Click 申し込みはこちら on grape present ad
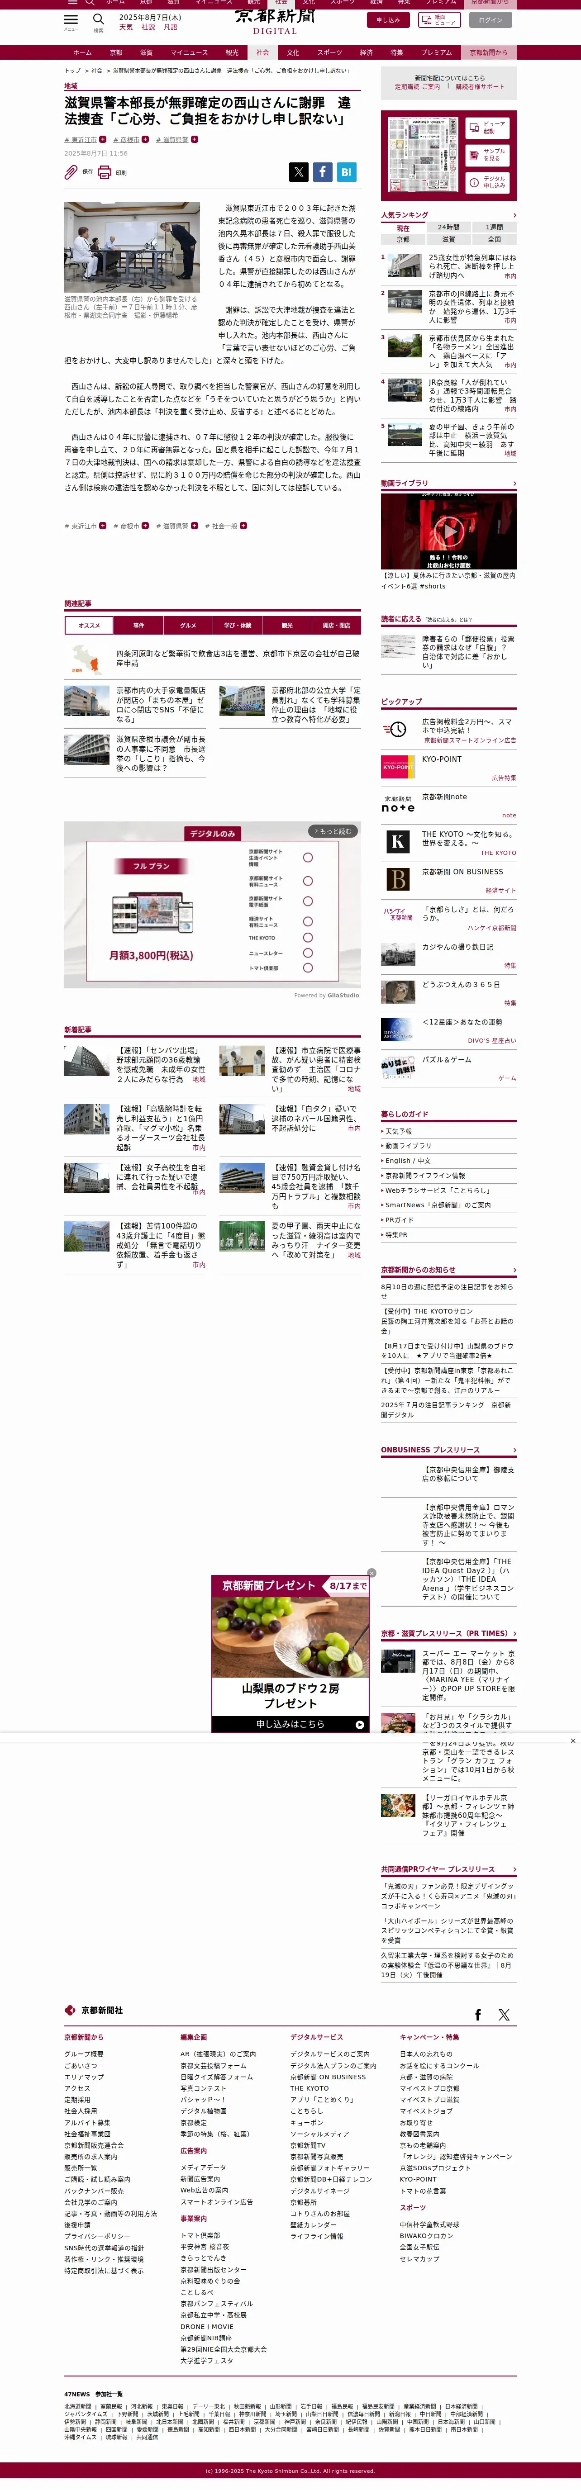 point(290,1723)
